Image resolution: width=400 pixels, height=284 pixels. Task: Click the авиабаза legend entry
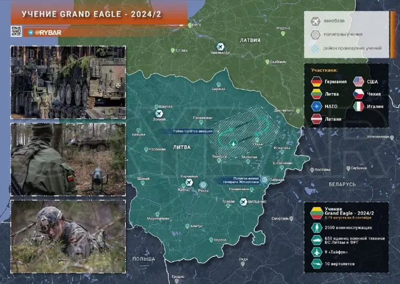coord(316,21)
